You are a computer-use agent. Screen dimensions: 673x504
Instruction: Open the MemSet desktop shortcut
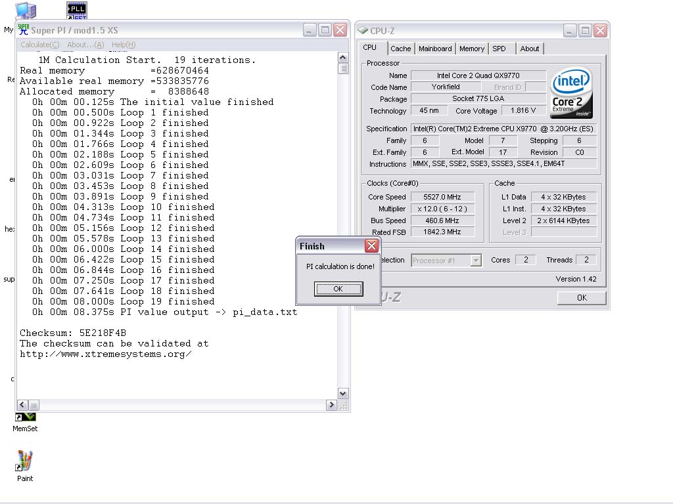pyautogui.click(x=25, y=422)
